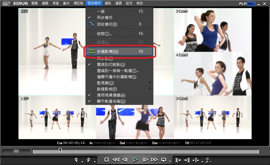Image resolution: width=270 pixels, height=165 pixels.
Task: Click the multicam icon beside 多攝影機(M)
Action: tap(92, 51)
